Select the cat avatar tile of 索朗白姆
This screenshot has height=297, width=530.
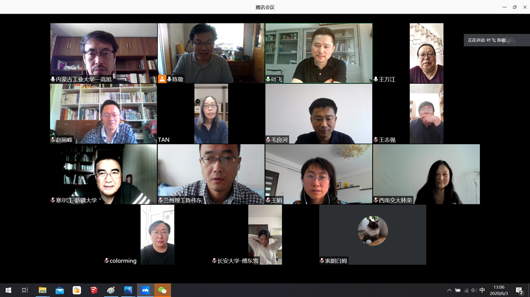click(372, 235)
